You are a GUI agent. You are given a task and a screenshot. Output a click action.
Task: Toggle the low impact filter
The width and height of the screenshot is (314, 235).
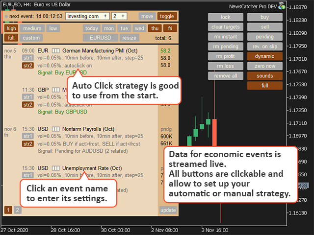[53, 28]
